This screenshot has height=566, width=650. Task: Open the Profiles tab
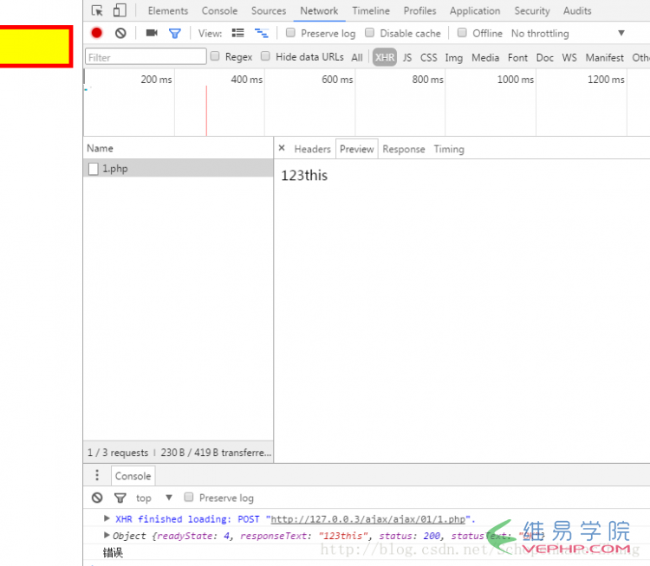tap(420, 10)
